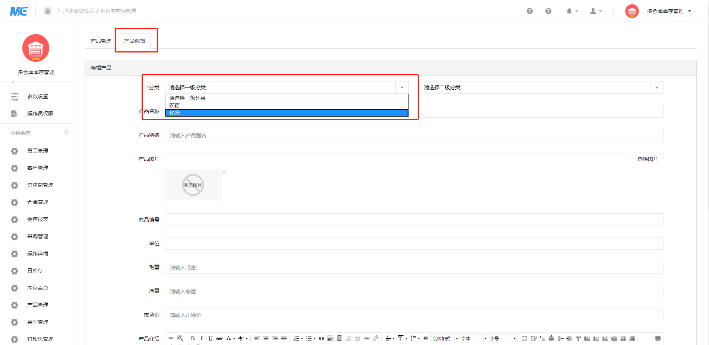Insert a hyperlink via the chain icon
The height and width of the screenshot is (345, 709).
[x=367, y=338]
